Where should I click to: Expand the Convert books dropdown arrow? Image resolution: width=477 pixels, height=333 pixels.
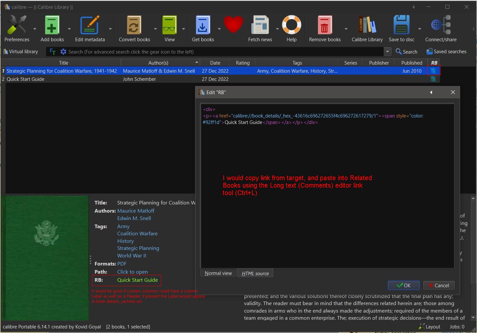(155, 29)
